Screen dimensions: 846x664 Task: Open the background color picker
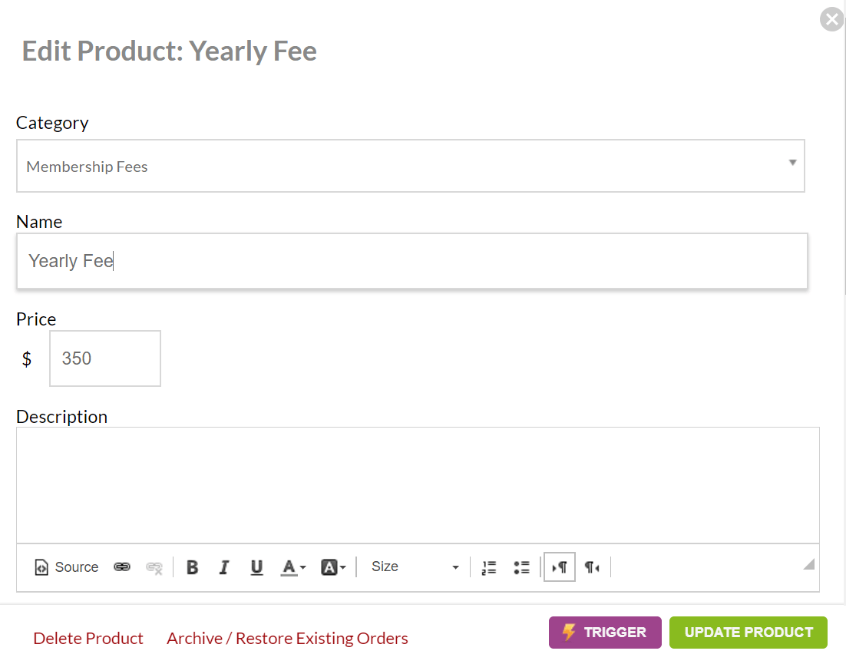333,567
